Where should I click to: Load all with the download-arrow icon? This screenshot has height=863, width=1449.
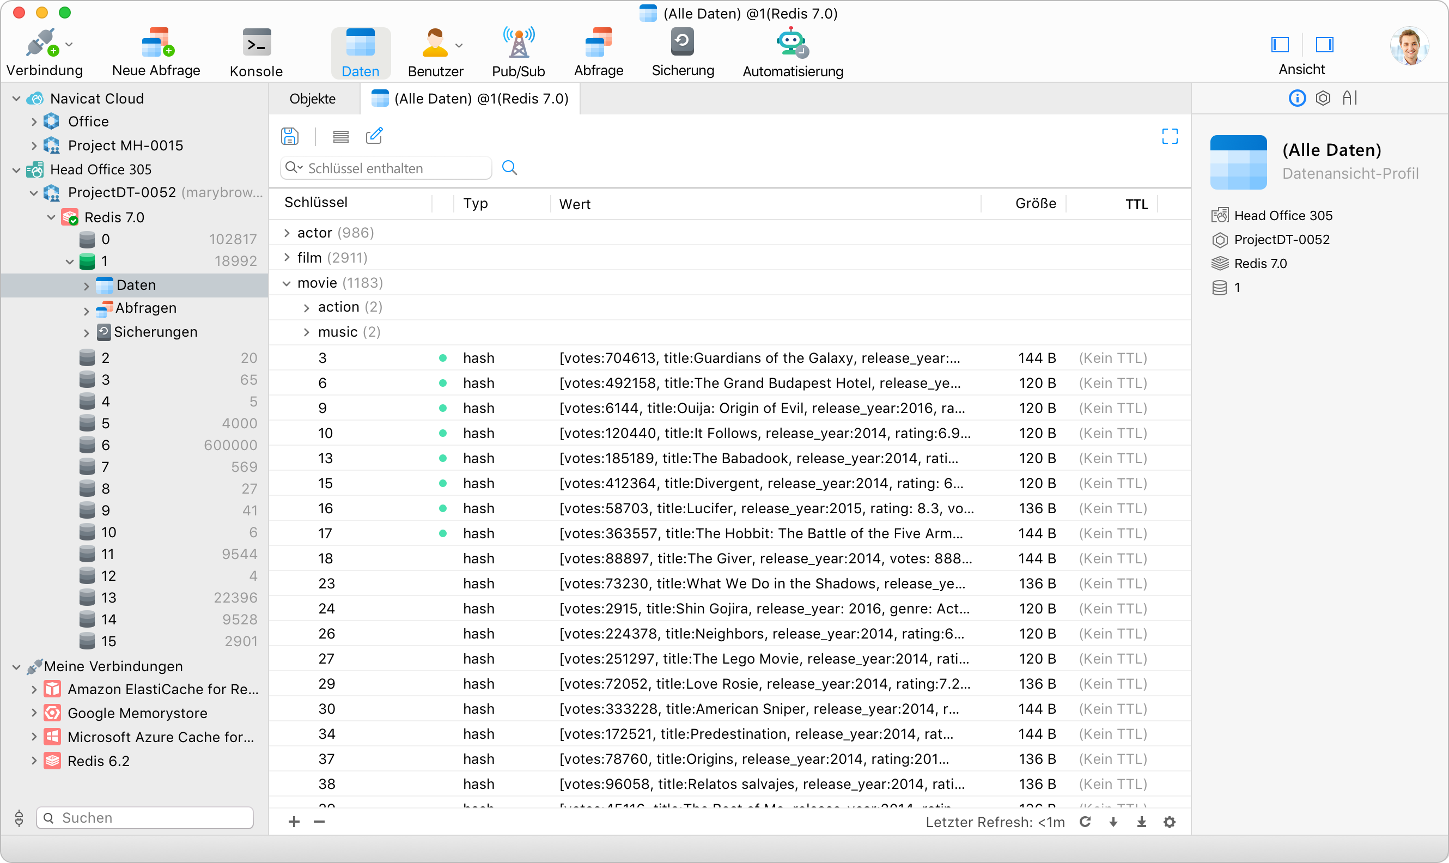tap(1141, 822)
